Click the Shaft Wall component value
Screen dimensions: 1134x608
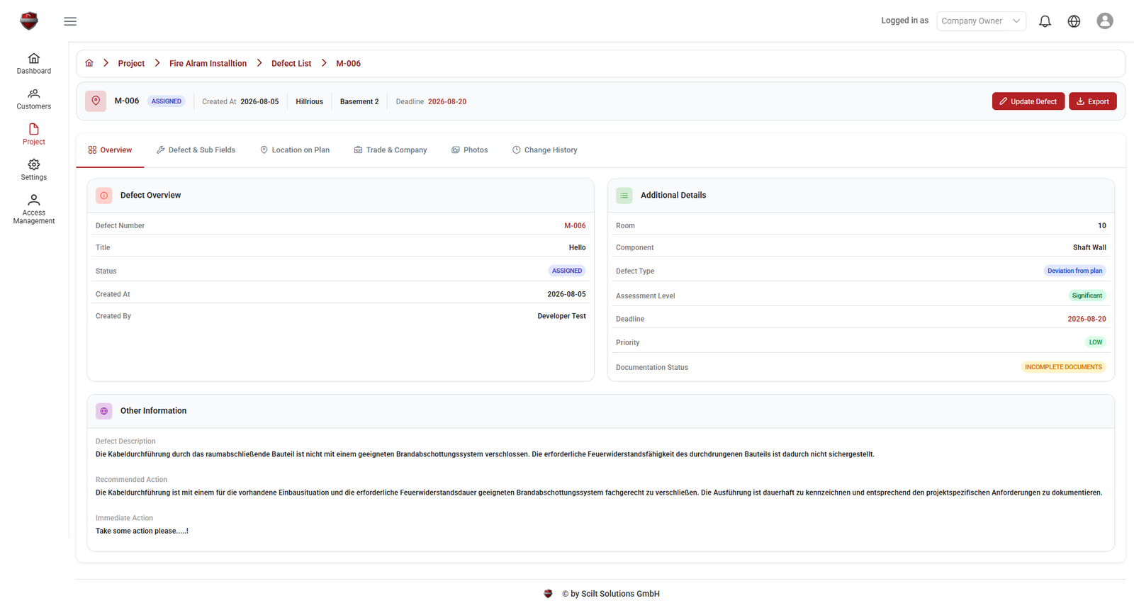point(1089,248)
